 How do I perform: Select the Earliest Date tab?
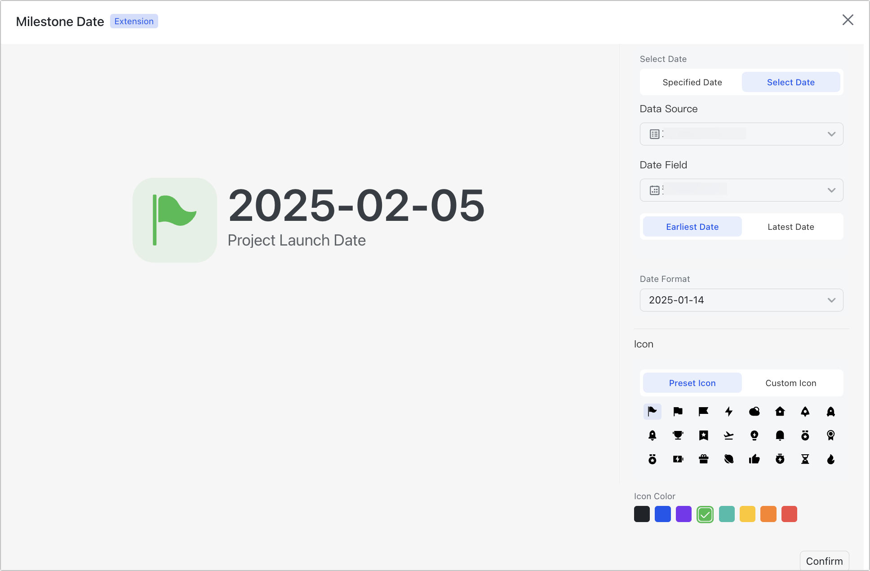click(x=692, y=227)
